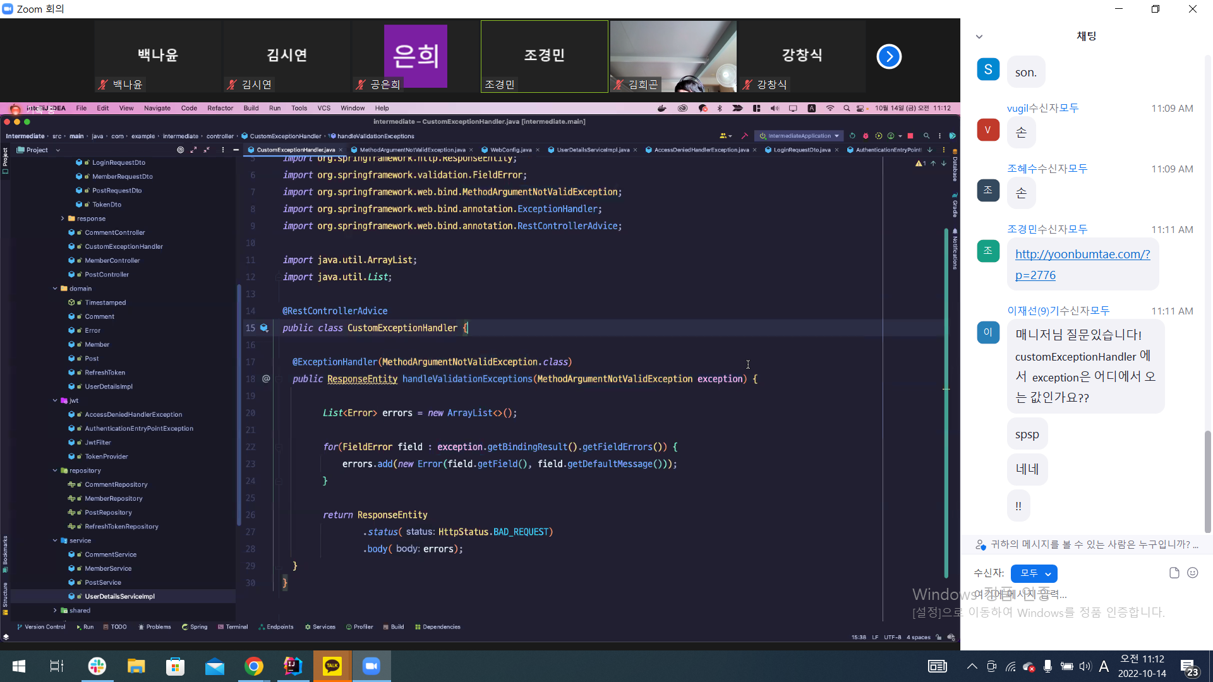Open the Windows Start menu
This screenshot has width=1213, height=682.
tap(19, 666)
